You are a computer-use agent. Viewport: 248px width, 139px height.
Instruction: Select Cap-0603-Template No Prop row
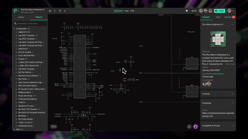30,42
